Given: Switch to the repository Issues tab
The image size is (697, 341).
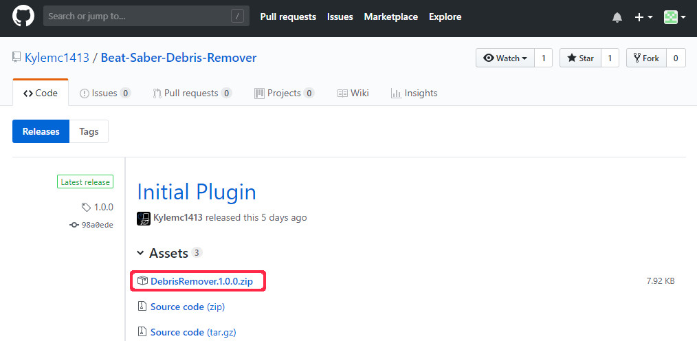Looking at the screenshot, I should pyautogui.click(x=105, y=93).
